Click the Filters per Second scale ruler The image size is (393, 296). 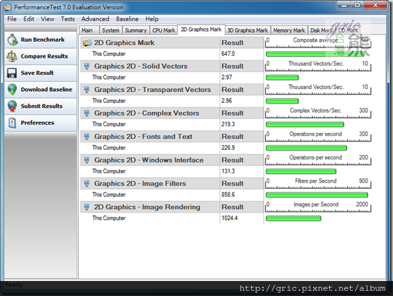tap(318, 183)
